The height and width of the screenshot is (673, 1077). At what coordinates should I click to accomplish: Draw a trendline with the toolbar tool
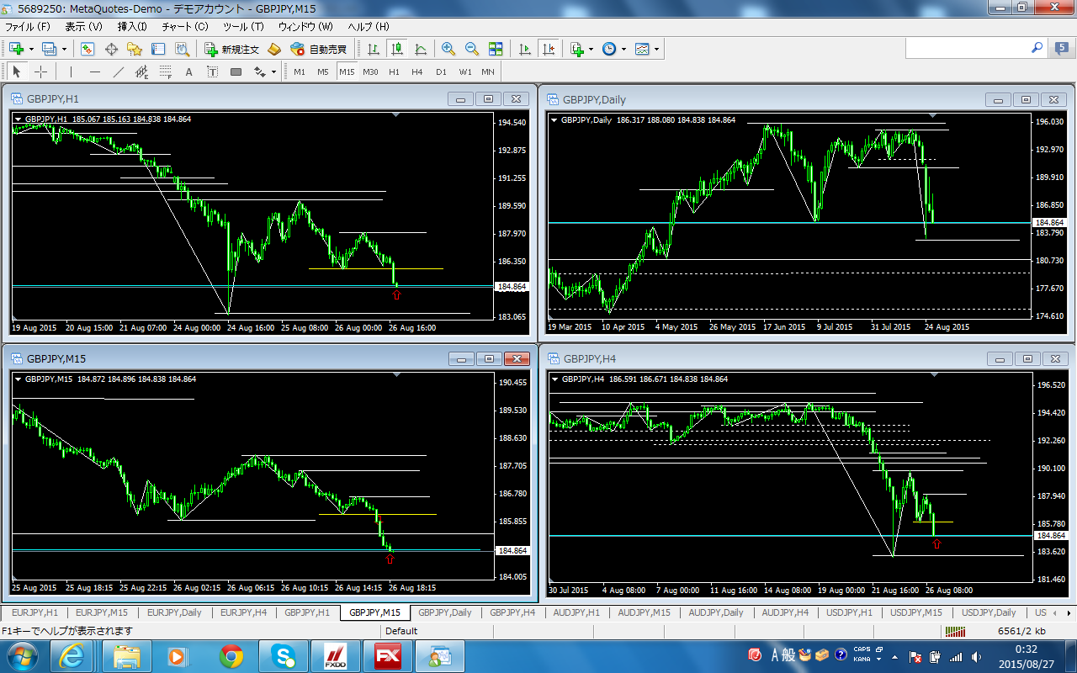pyautogui.click(x=119, y=72)
